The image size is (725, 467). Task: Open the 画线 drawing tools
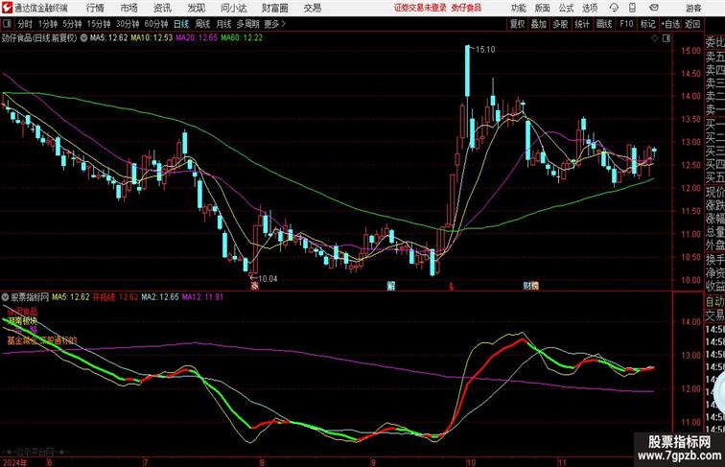coord(604,24)
